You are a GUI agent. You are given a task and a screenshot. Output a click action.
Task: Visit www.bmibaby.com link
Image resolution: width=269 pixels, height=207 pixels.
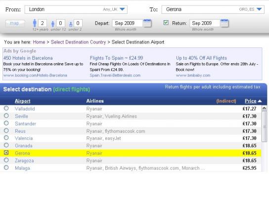[x=193, y=76]
